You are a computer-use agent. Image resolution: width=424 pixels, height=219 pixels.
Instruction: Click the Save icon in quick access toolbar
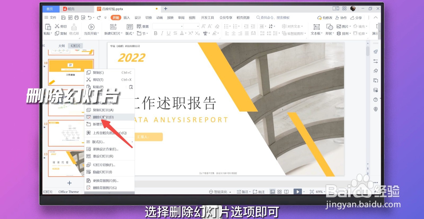pyautogui.click(x=63, y=18)
